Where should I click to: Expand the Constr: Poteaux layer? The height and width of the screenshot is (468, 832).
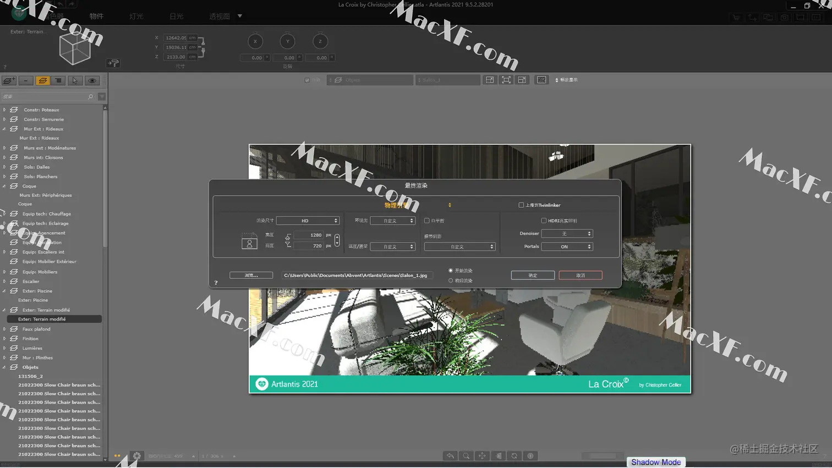4,109
